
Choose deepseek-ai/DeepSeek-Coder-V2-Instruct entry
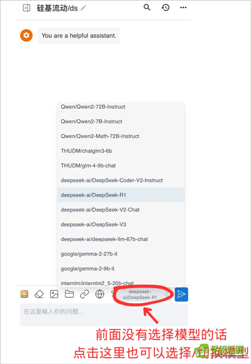click(121, 180)
